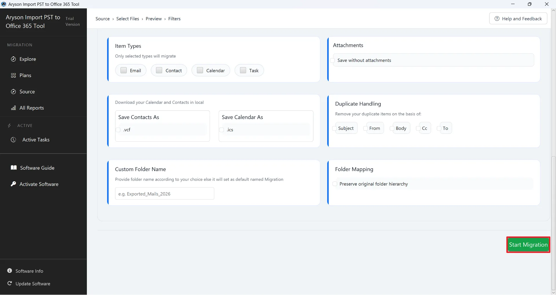
Task: Click the Explore compass icon
Action: pos(13,59)
